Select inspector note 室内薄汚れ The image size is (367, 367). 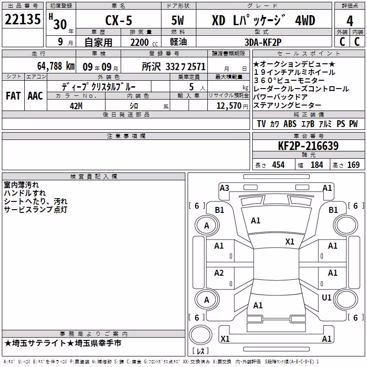(x=21, y=185)
